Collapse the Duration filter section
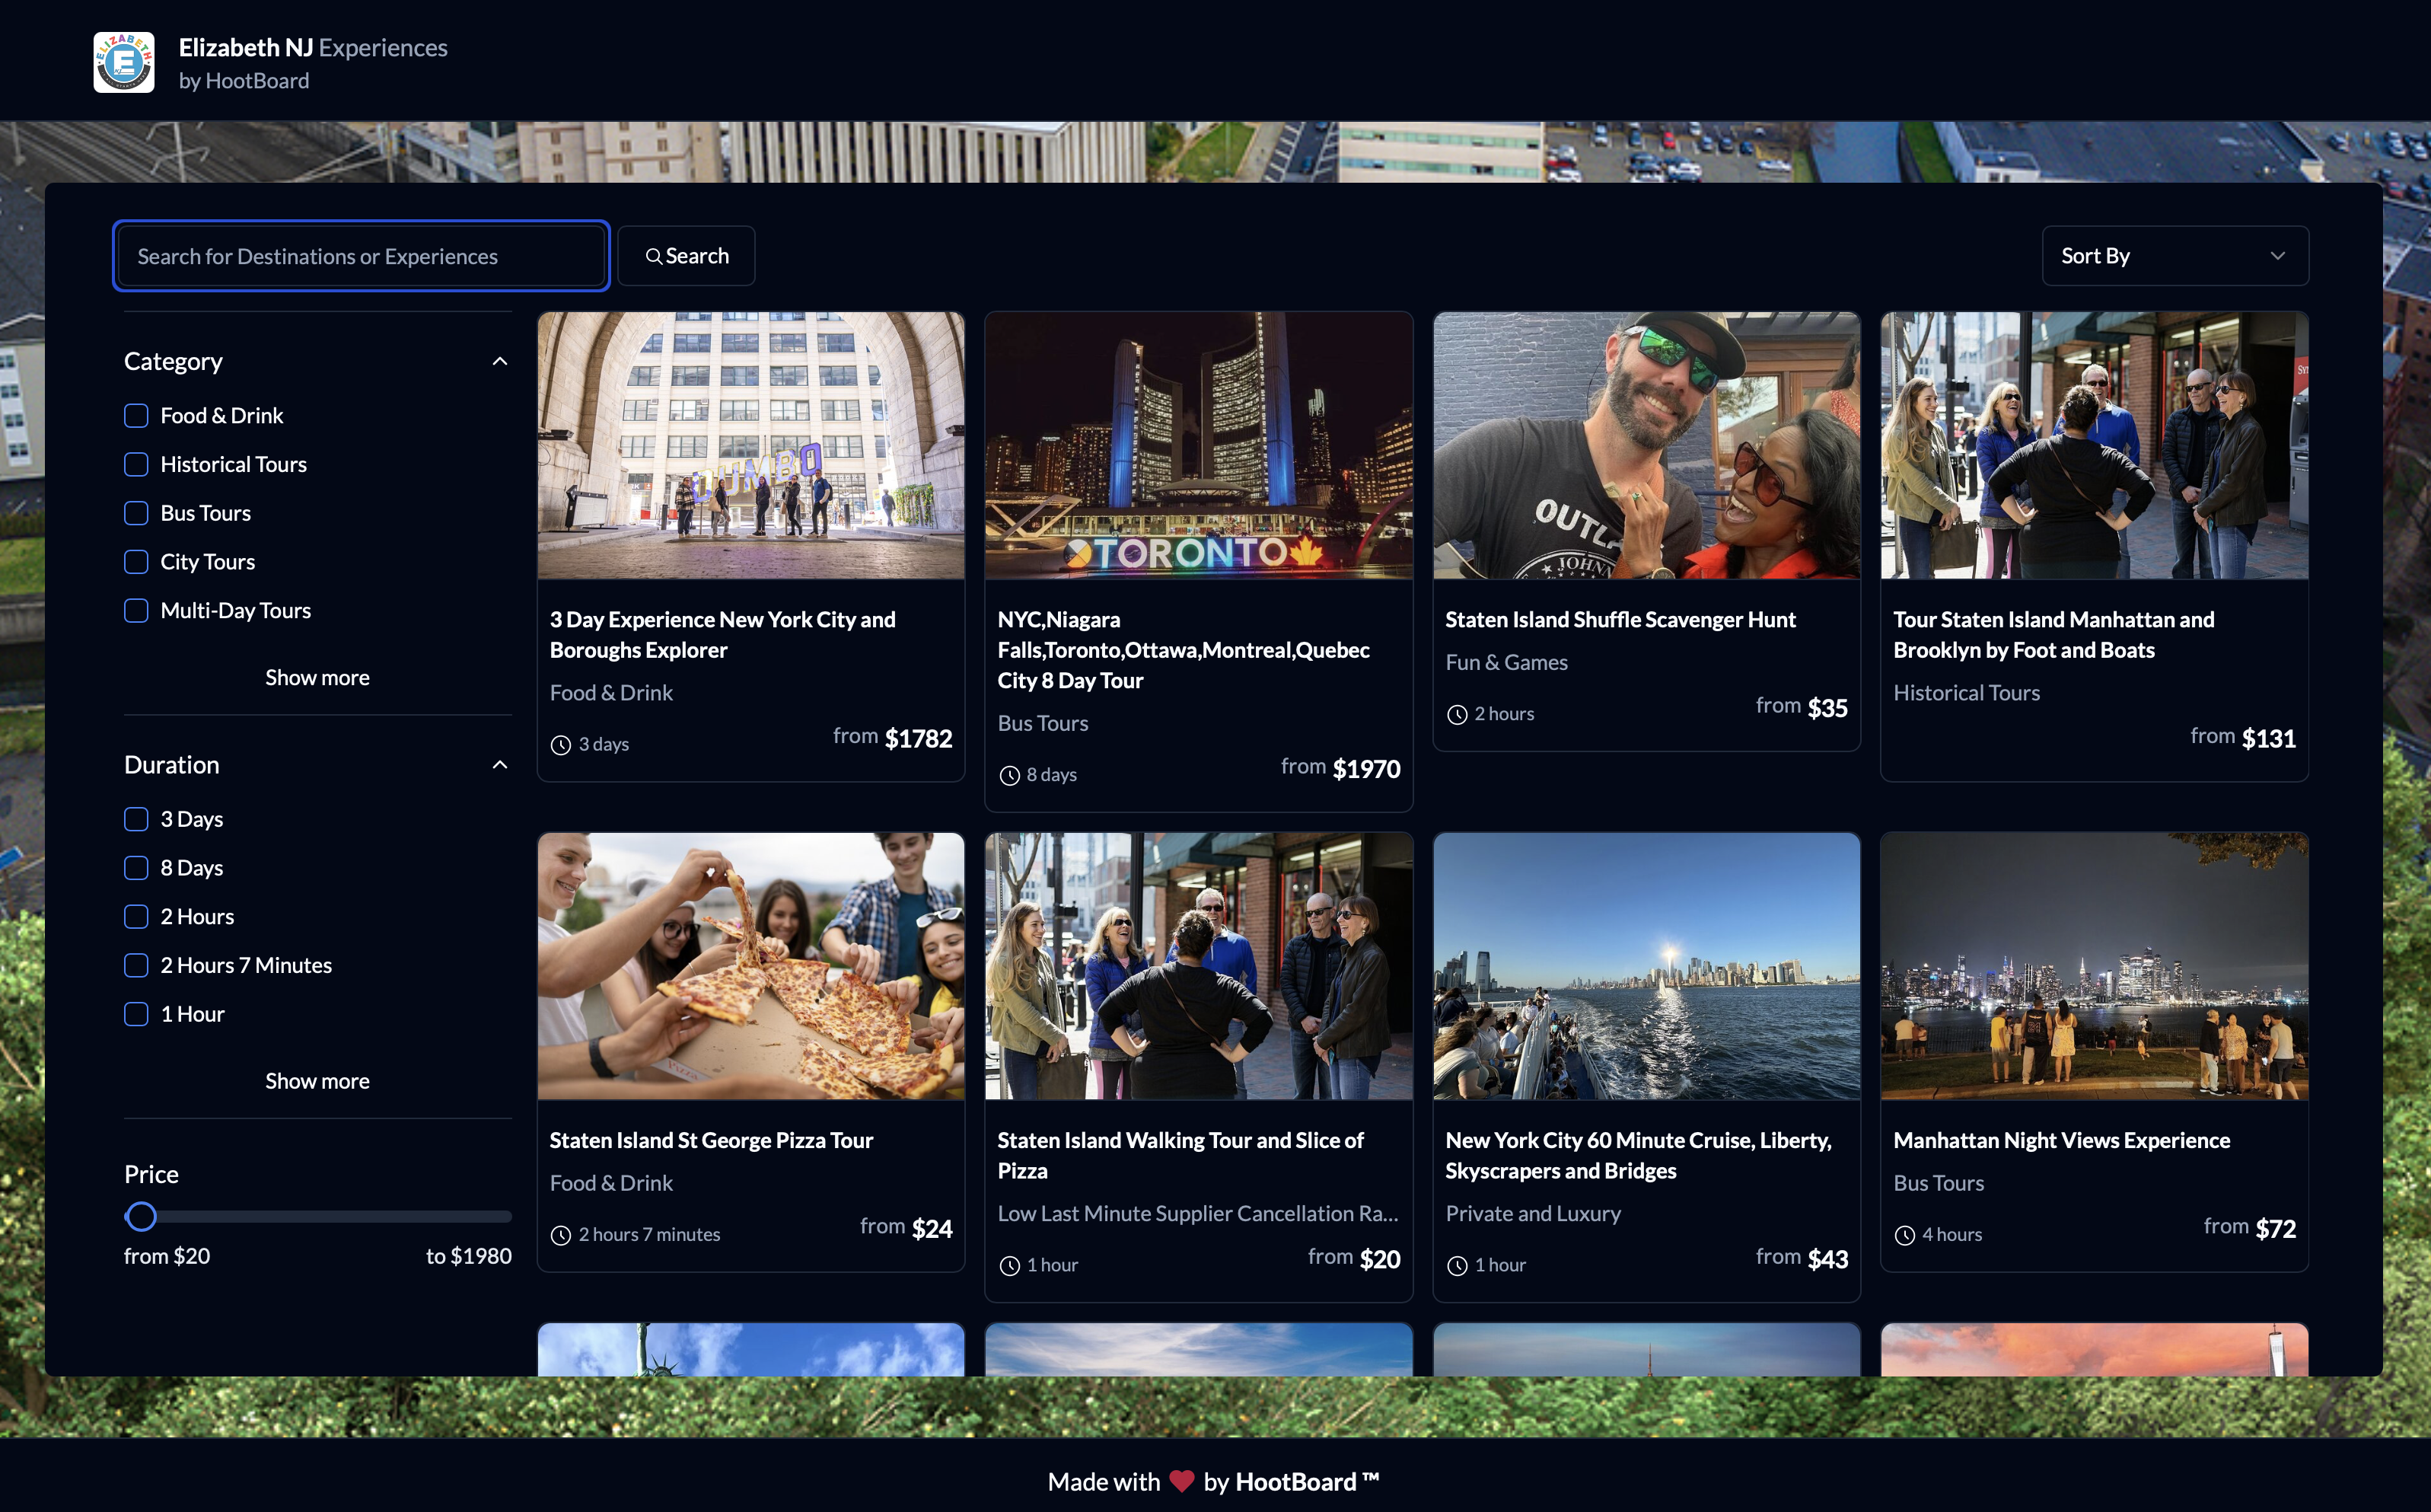Image resolution: width=2431 pixels, height=1512 pixels. (x=500, y=765)
